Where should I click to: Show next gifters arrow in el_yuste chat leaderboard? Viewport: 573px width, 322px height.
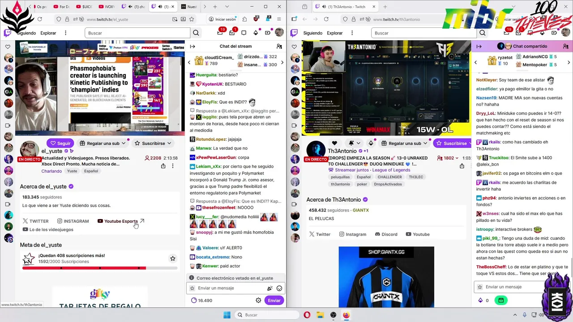point(282,62)
